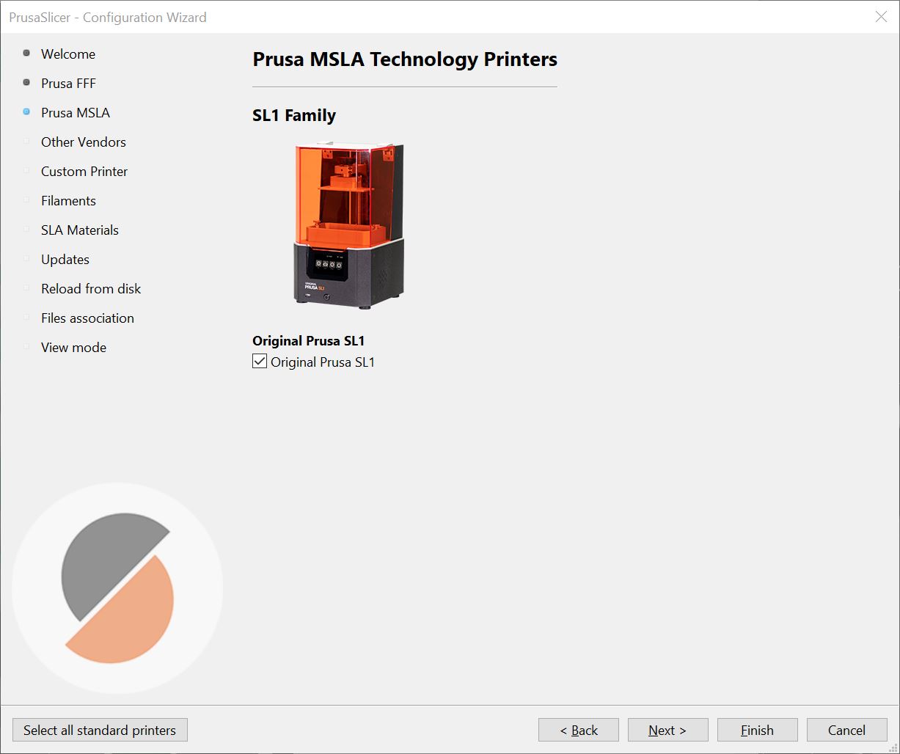900x754 pixels.
Task: Proceed with the Next button
Action: pos(668,730)
